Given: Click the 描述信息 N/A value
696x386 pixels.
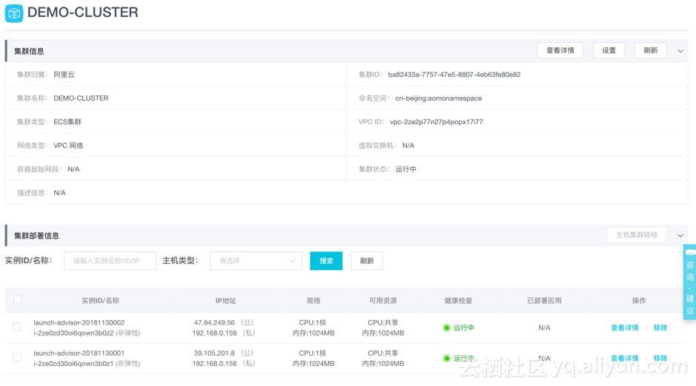Looking at the screenshot, I should 59,192.
